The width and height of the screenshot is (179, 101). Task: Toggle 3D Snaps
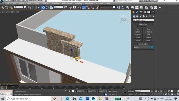coord(79,8)
